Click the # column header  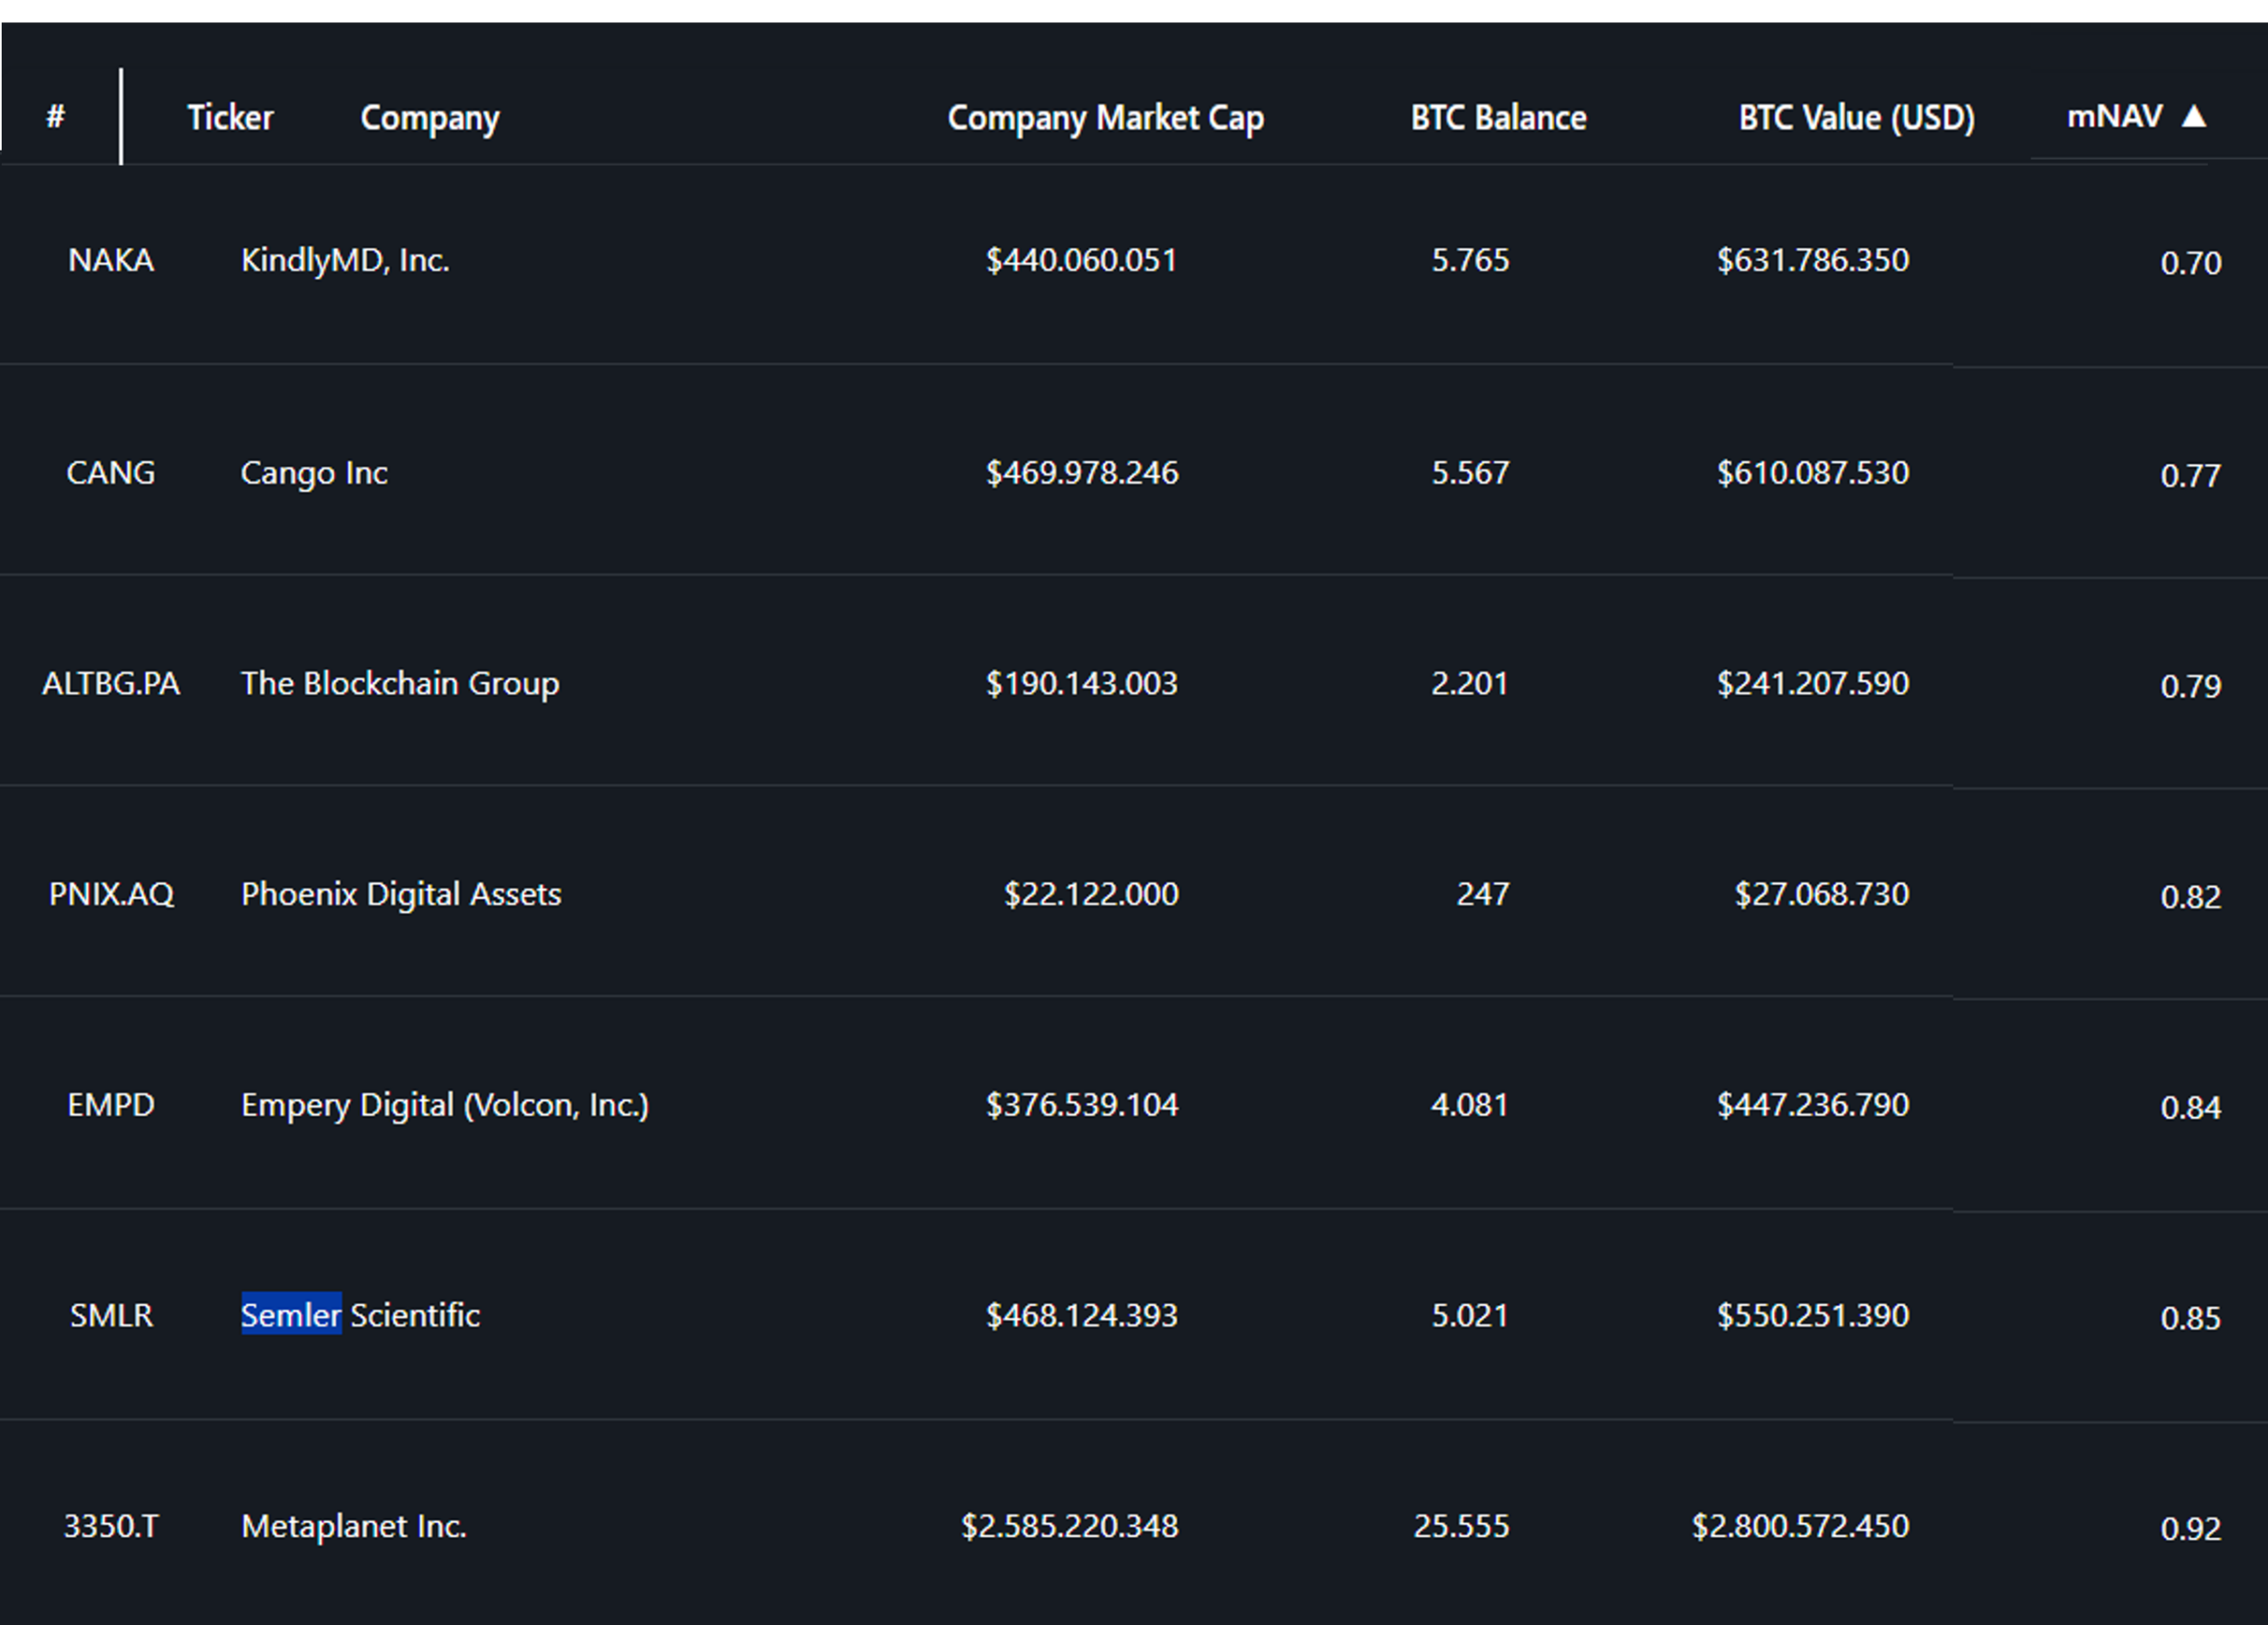57,117
